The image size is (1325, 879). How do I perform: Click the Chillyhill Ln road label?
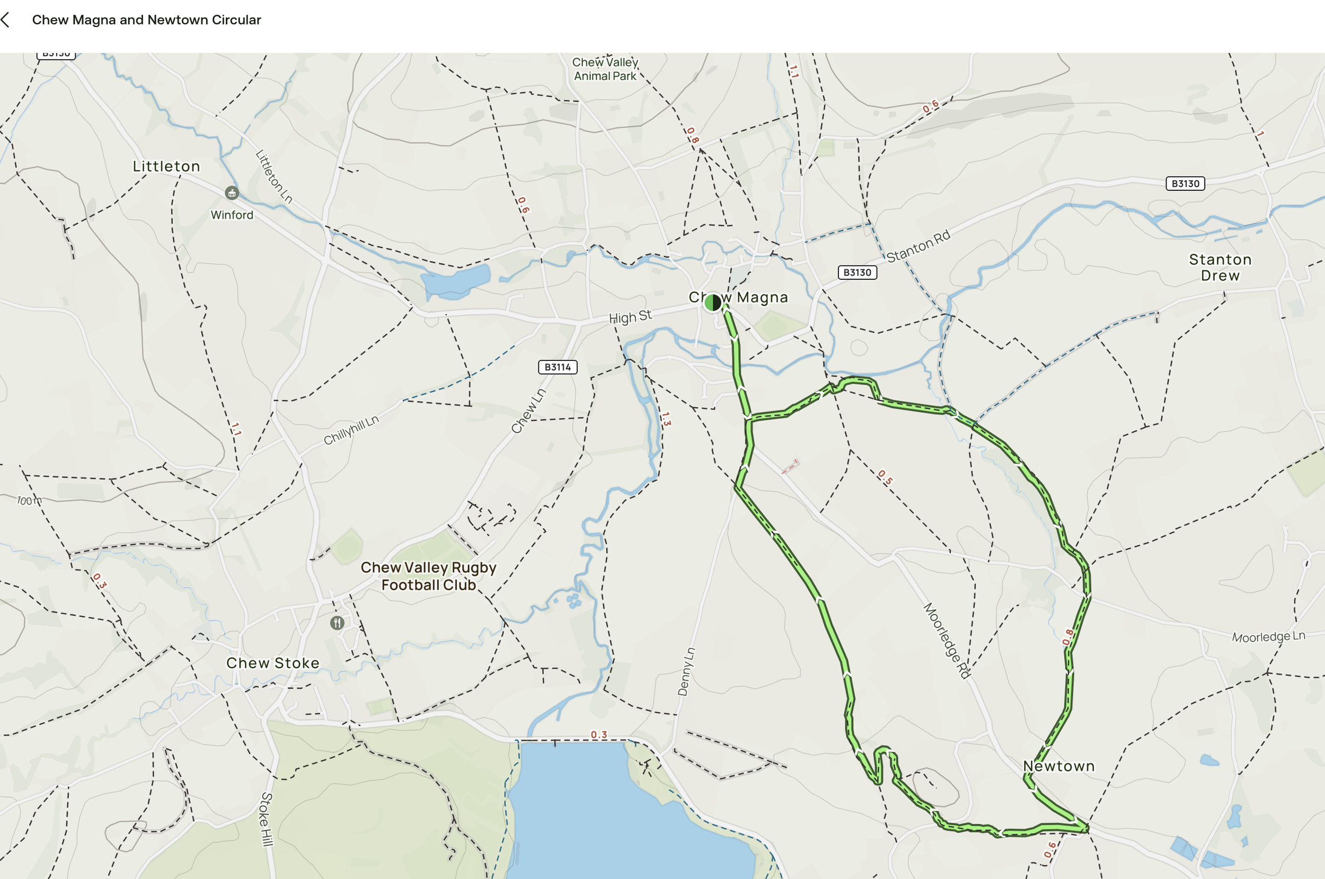click(351, 431)
